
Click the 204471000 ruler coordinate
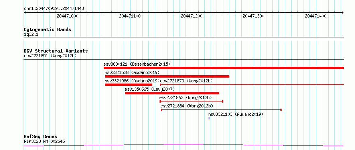[x=67, y=16]
